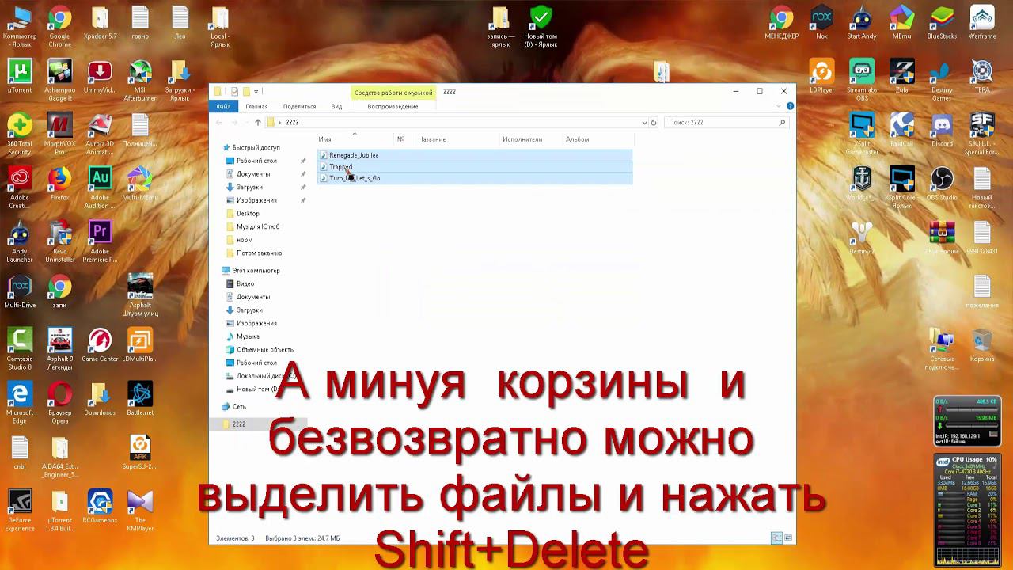Viewport: 1013px width, 570px height.
Task: Select the Game Center desktop icon
Action: [x=100, y=345]
